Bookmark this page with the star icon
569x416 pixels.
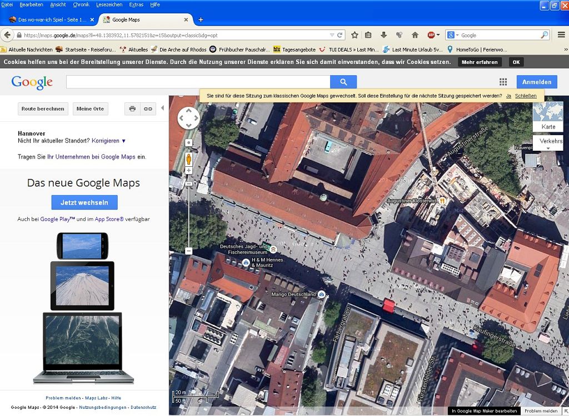click(x=355, y=35)
